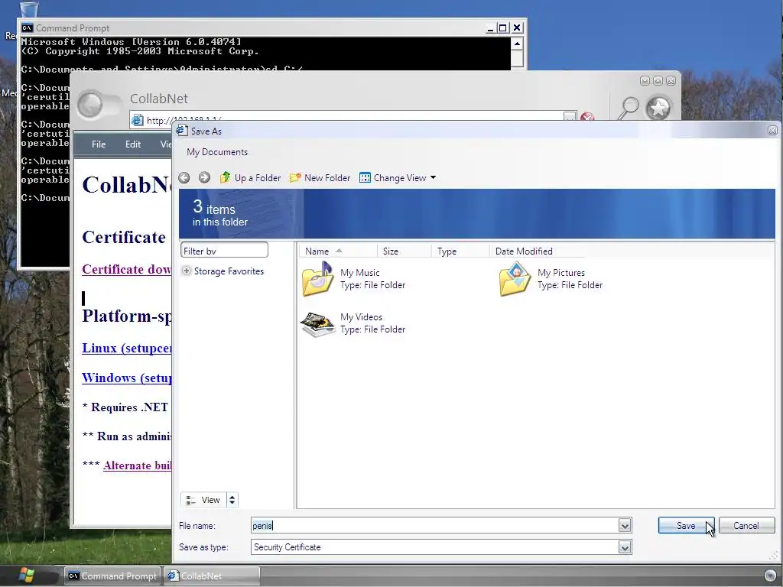The height and width of the screenshot is (587, 783).
Task: Click the My Music folder name
Action: pos(360,273)
